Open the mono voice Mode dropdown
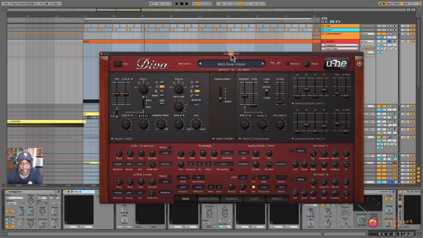The height and width of the screenshot is (238, 423). click(183, 177)
